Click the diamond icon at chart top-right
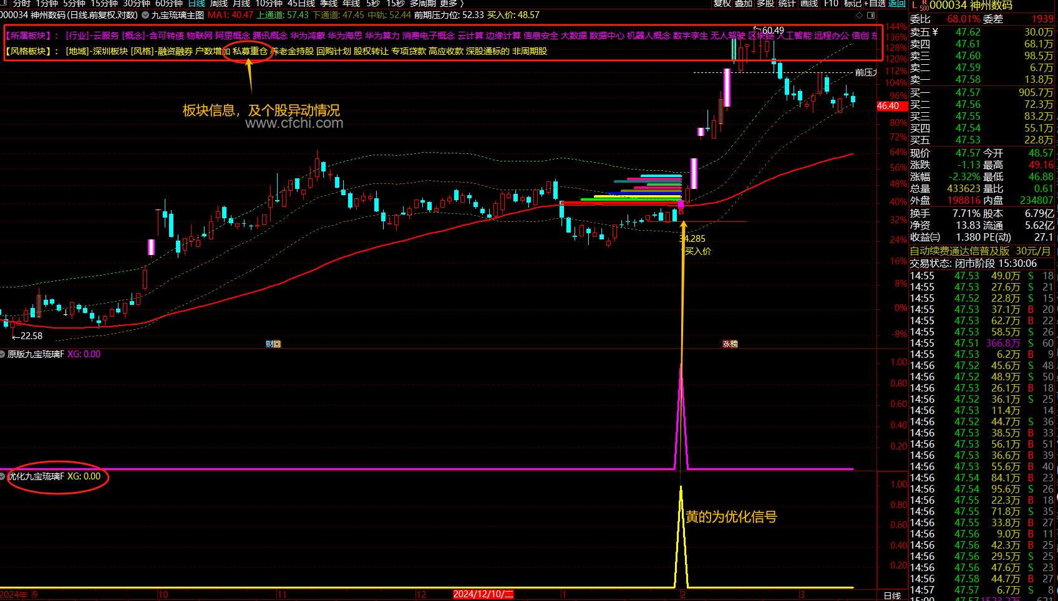Viewport: 1058px width, 601px height. coord(860,15)
